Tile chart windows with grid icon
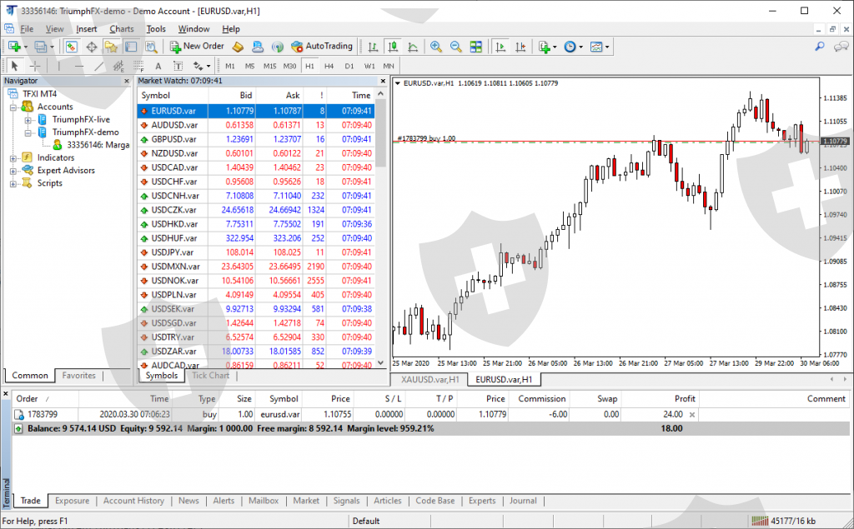This screenshot has width=854, height=529. (476, 47)
